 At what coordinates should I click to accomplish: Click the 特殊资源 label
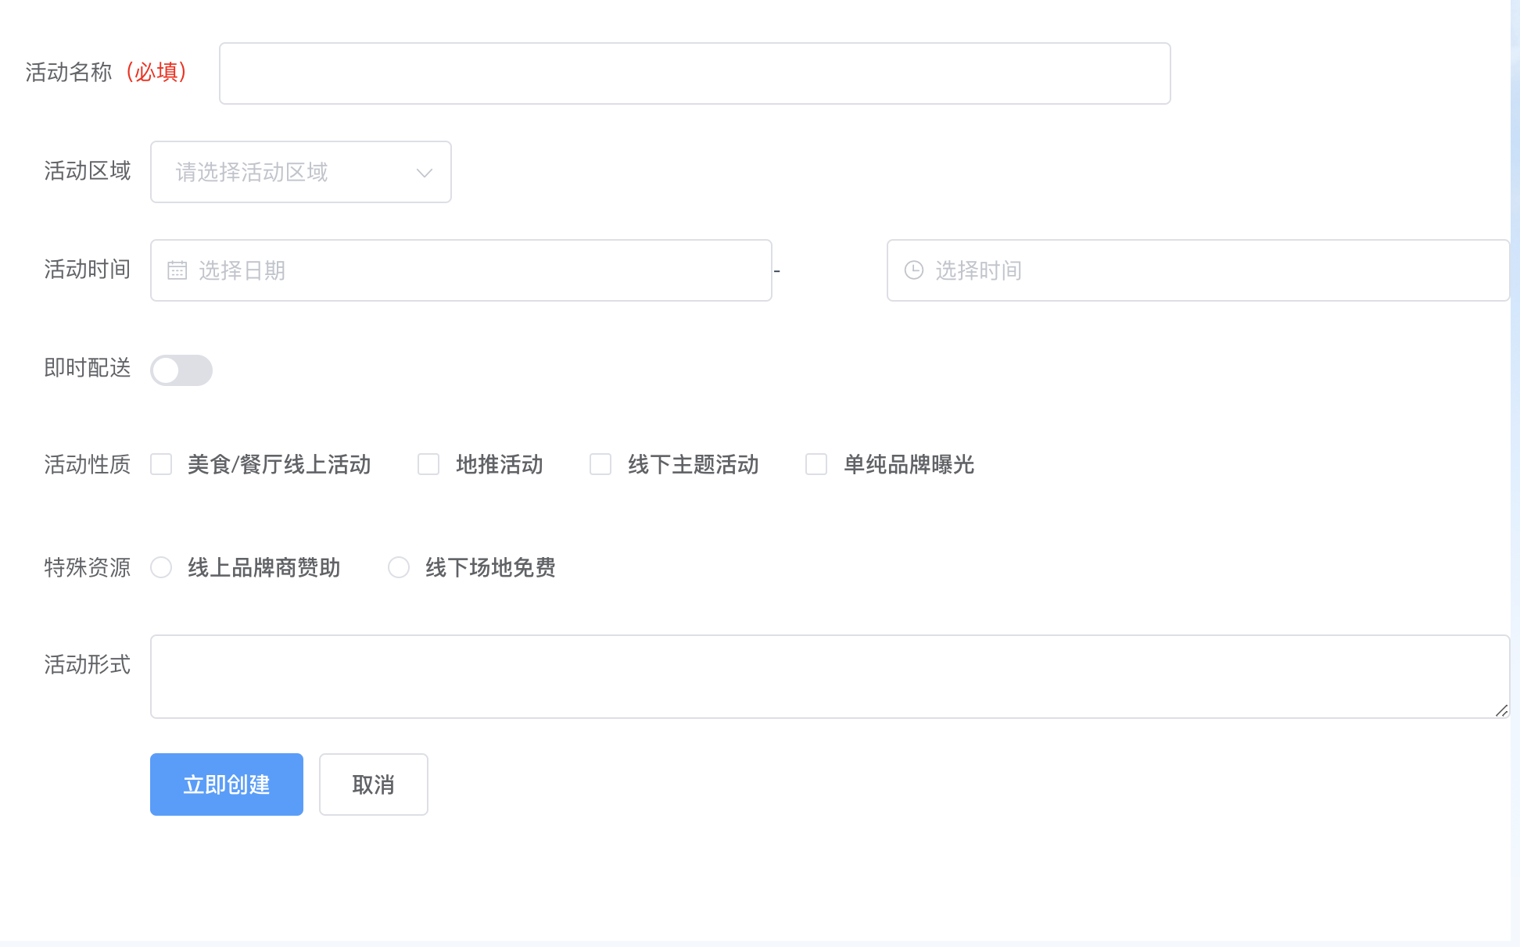(88, 568)
